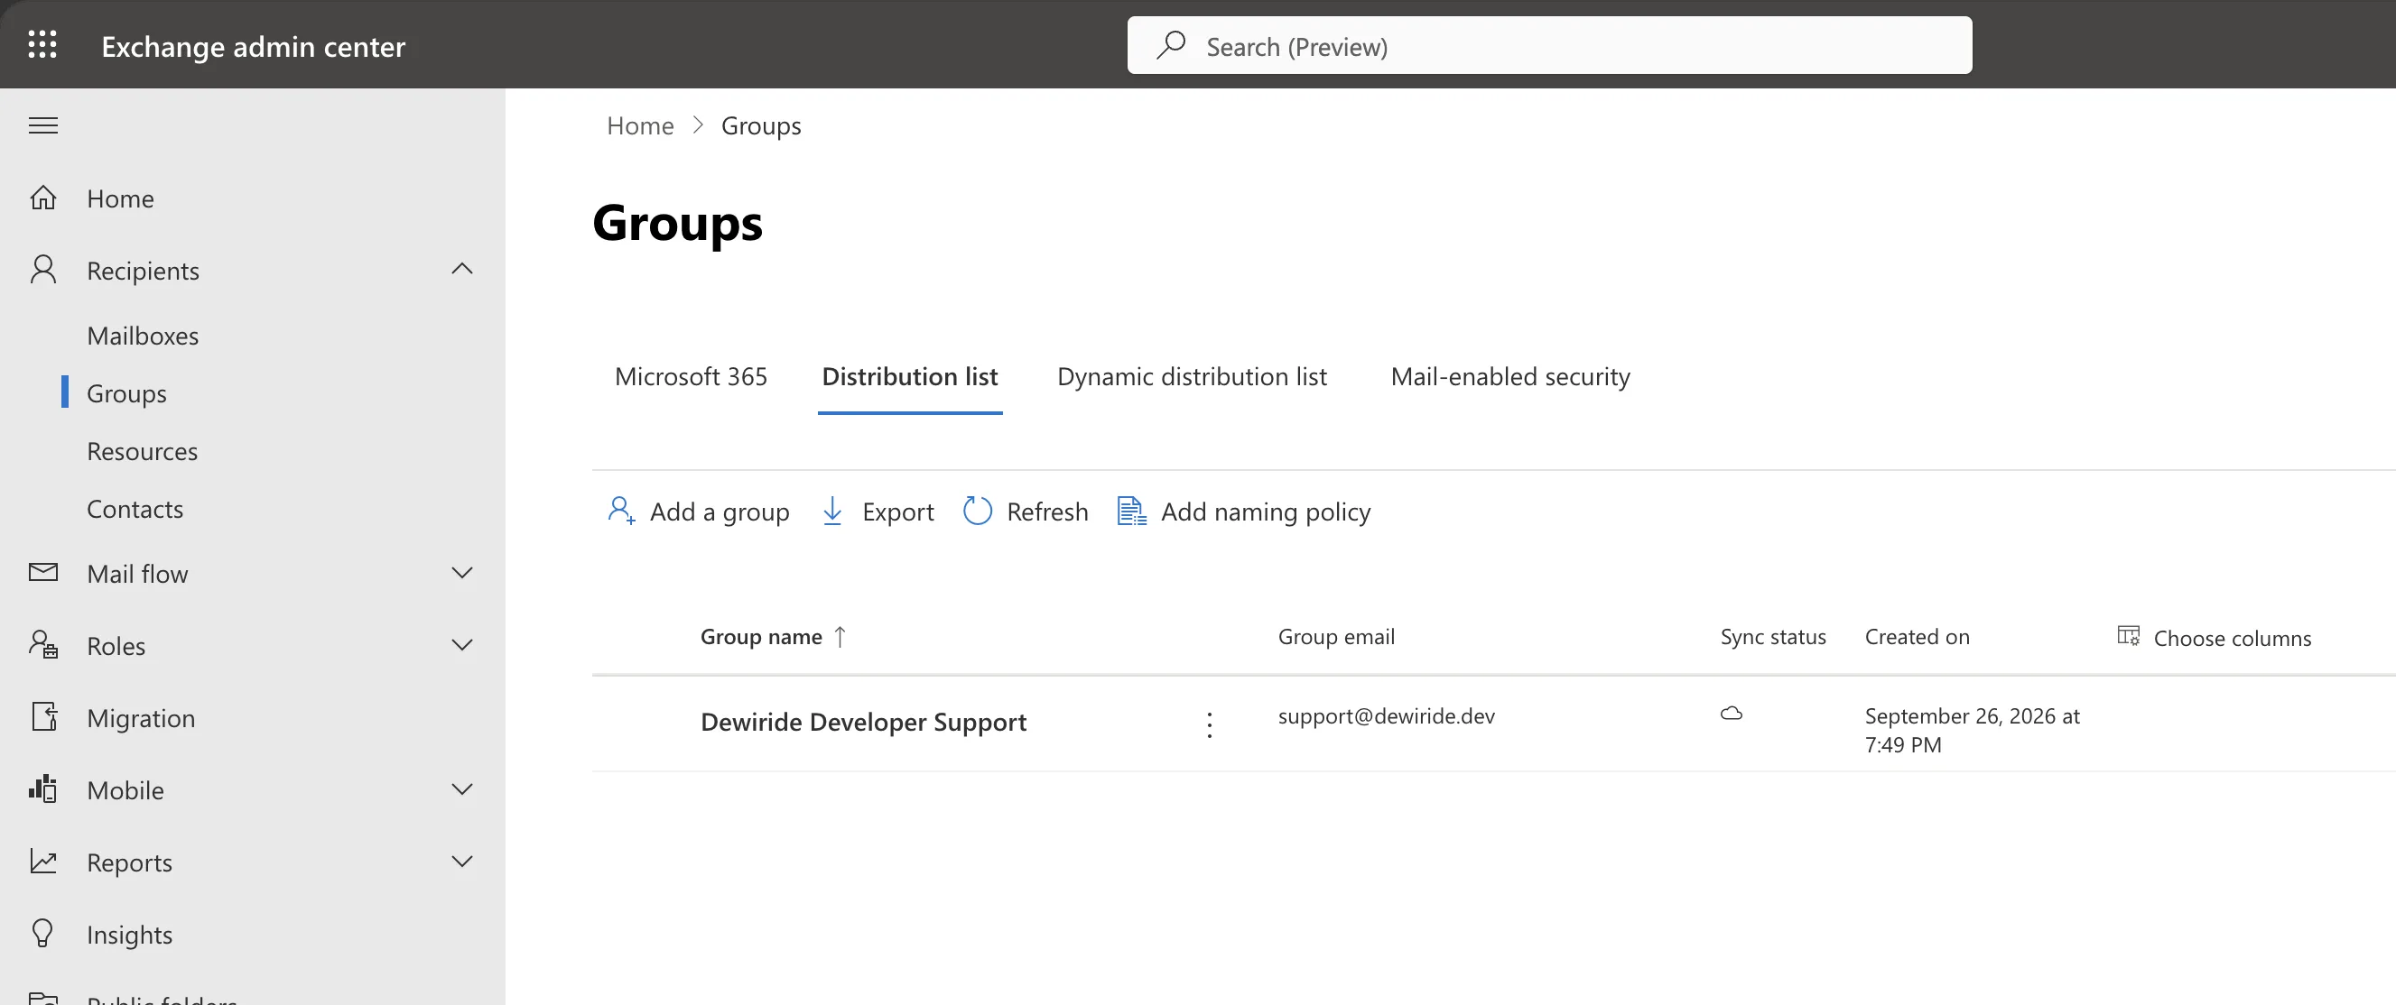Expand the Mobile section chevron
The height and width of the screenshot is (1005, 2396).
pyautogui.click(x=462, y=789)
